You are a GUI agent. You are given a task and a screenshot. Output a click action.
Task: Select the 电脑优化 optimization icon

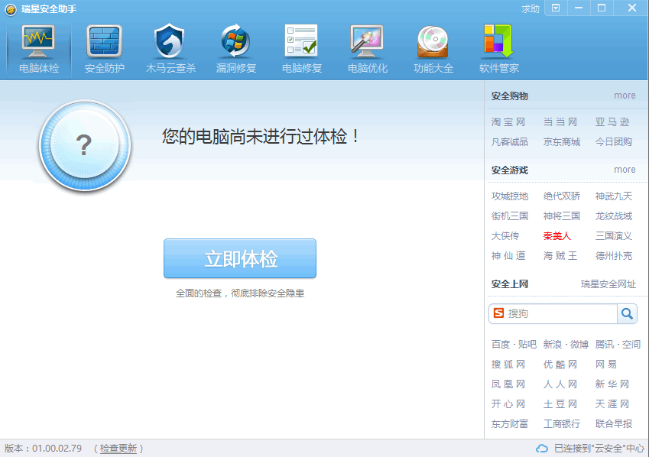click(x=368, y=41)
